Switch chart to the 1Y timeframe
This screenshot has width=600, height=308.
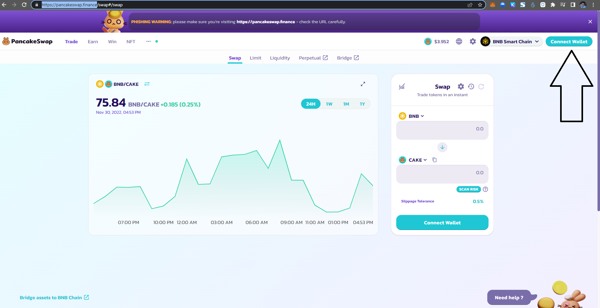[x=362, y=104]
